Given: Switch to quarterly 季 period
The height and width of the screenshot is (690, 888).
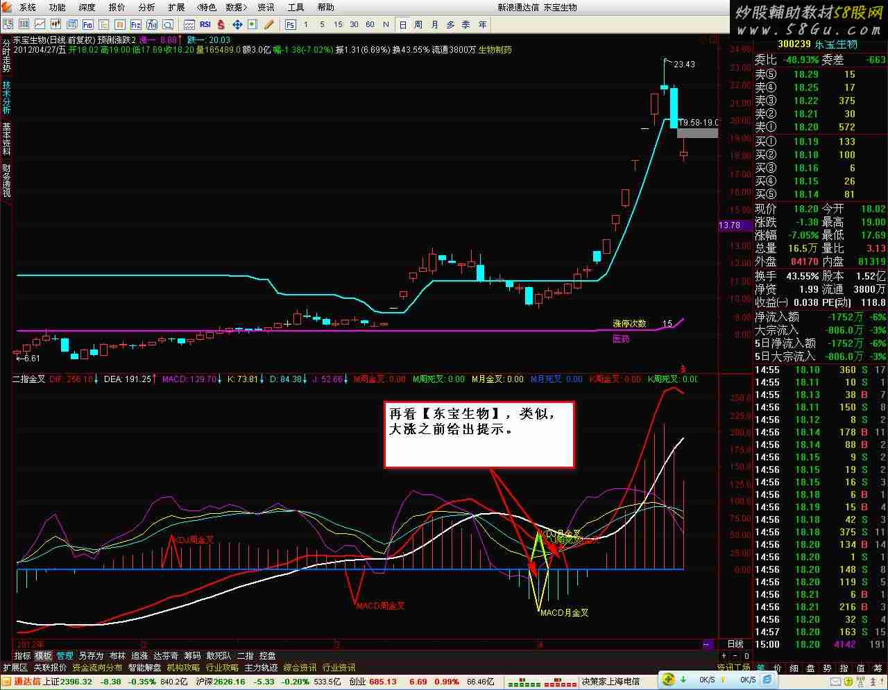Looking at the screenshot, I should tap(466, 24).
